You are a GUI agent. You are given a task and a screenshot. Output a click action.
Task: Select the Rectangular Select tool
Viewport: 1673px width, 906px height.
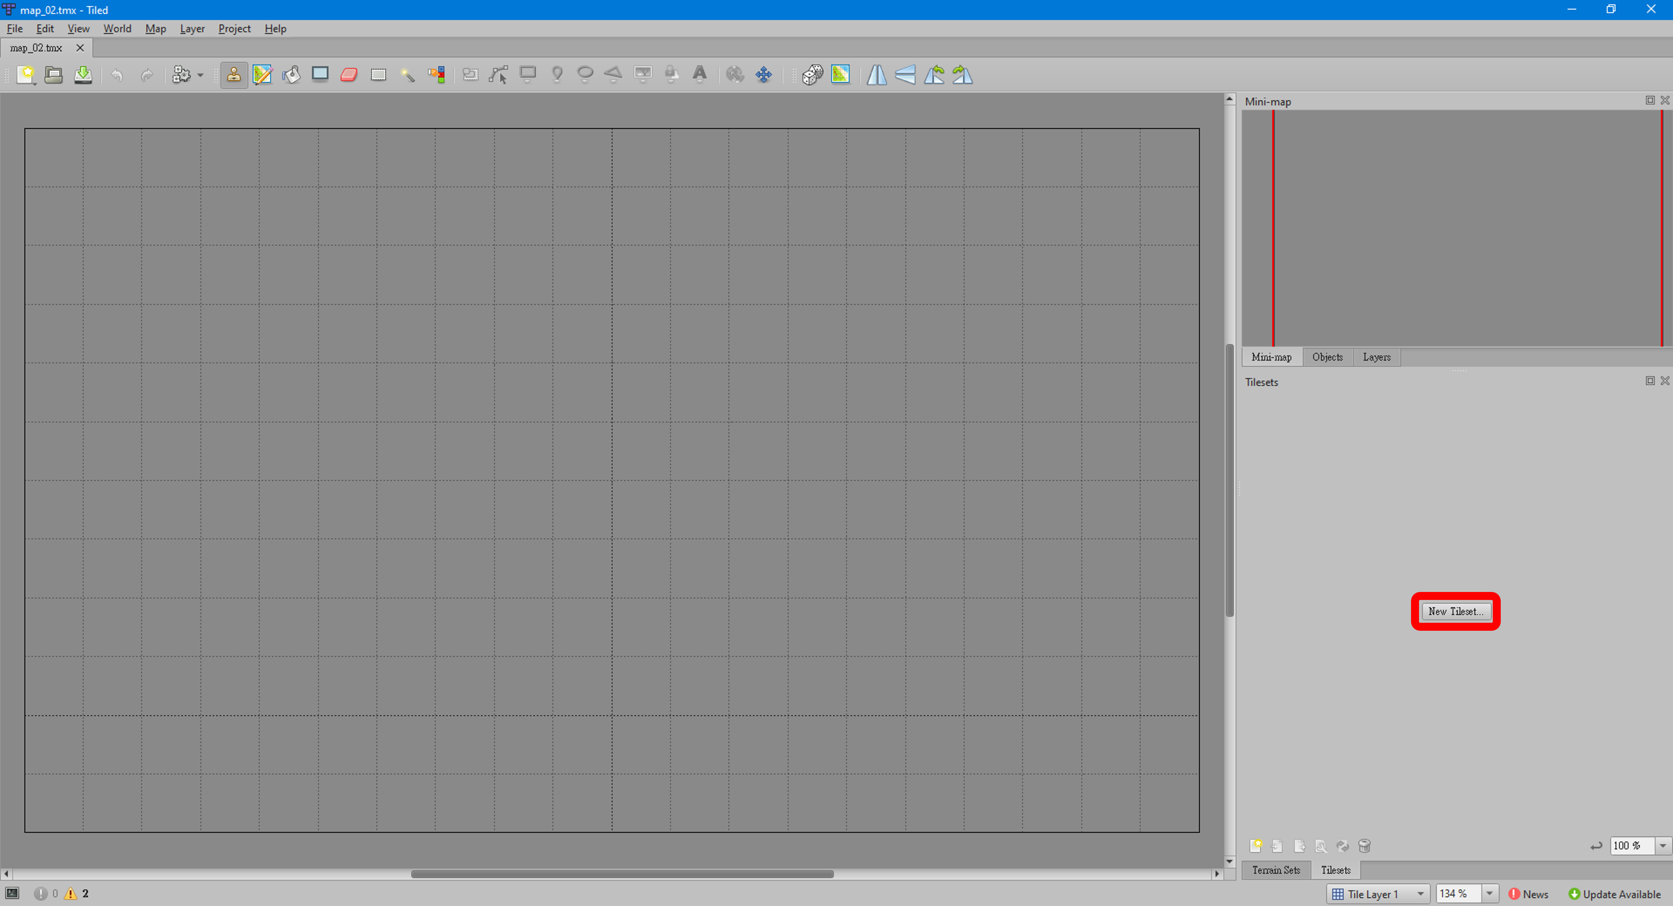coord(378,75)
